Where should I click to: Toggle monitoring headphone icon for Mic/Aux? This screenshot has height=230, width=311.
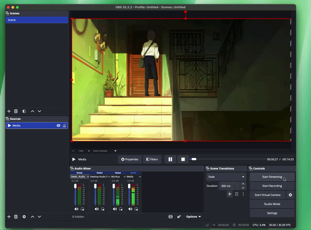pos(121,209)
